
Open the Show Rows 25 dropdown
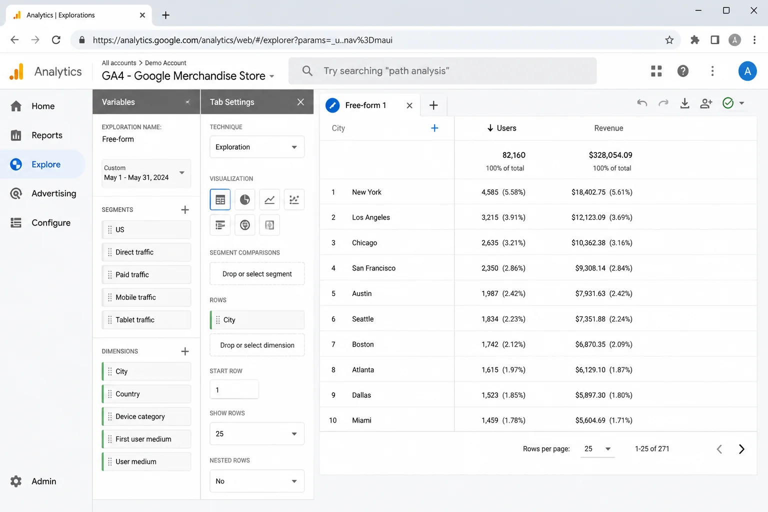click(x=257, y=433)
